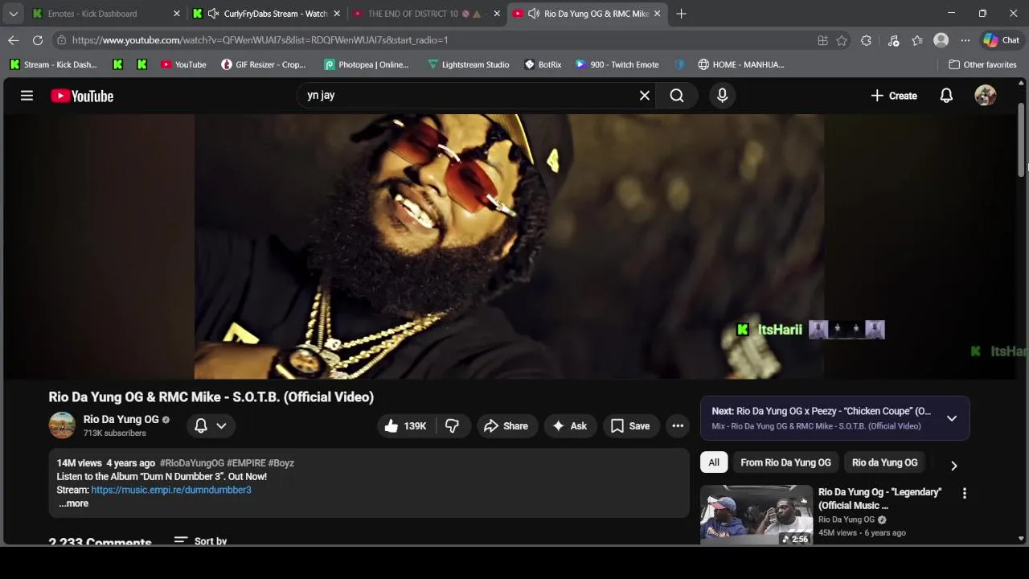Click the search magnifier button
The width and height of the screenshot is (1029, 579).
[x=677, y=96]
